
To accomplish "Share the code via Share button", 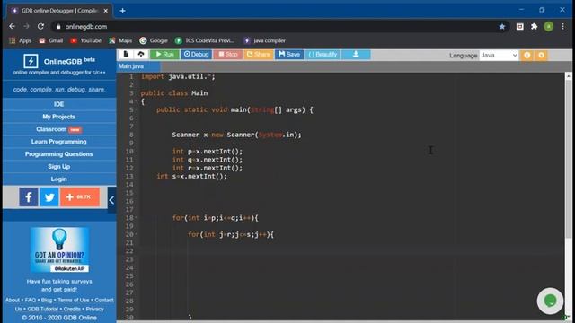I will click(259, 54).
